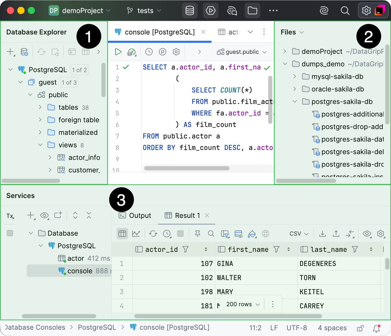Expand the tables folder in public schema

click(x=40, y=107)
